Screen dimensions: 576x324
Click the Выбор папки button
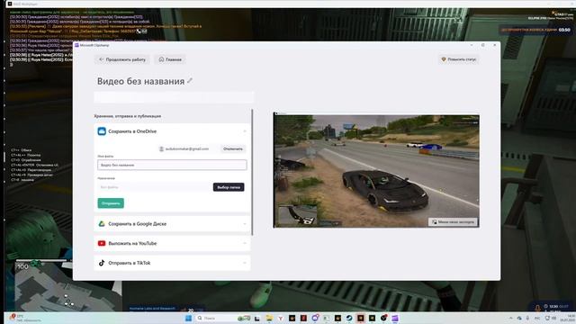point(229,187)
